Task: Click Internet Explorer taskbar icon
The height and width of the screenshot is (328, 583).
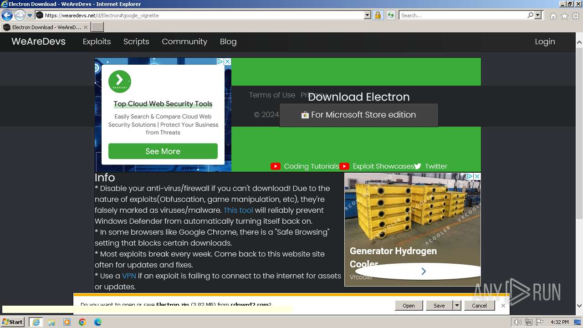Action: click(x=36, y=322)
